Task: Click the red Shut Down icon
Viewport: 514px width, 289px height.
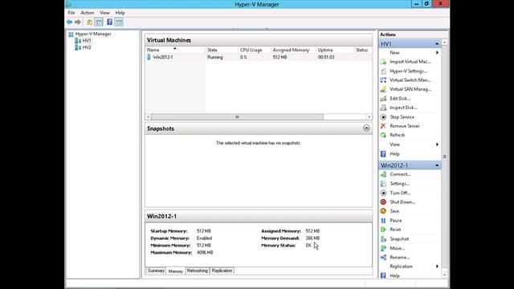Action: (x=383, y=201)
